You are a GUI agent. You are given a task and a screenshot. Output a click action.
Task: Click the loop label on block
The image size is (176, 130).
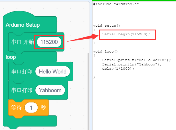pos(11,57)
